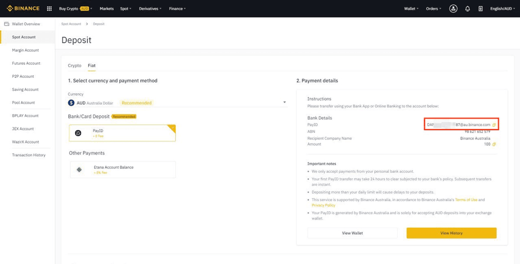Click the View Wallet button
Viewport: 520px width, 264px height.
tap(352, 233)
